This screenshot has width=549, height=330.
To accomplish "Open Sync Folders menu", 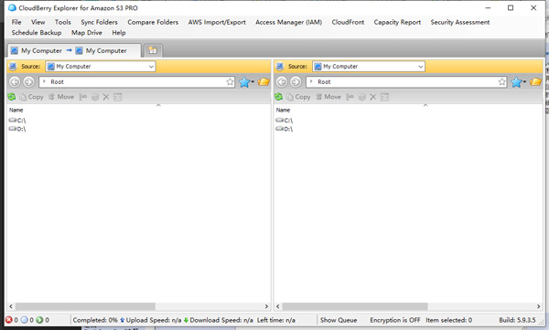I will (x=99, y=22).
